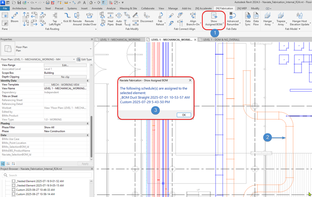Click the Revit application logo button

(x=3, y=3)
